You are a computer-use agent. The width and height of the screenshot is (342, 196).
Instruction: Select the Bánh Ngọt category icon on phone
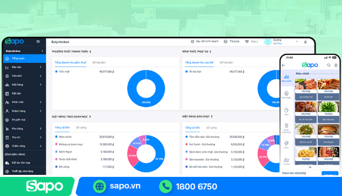(x=286, y=93)
